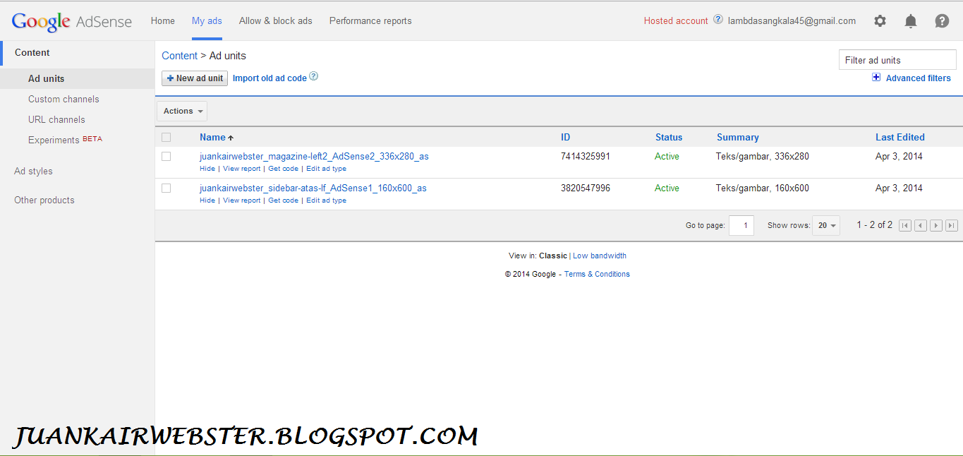This screenshot has height=456, width=963.
Task: Click the ID value 7414325991
Action: 586,156
